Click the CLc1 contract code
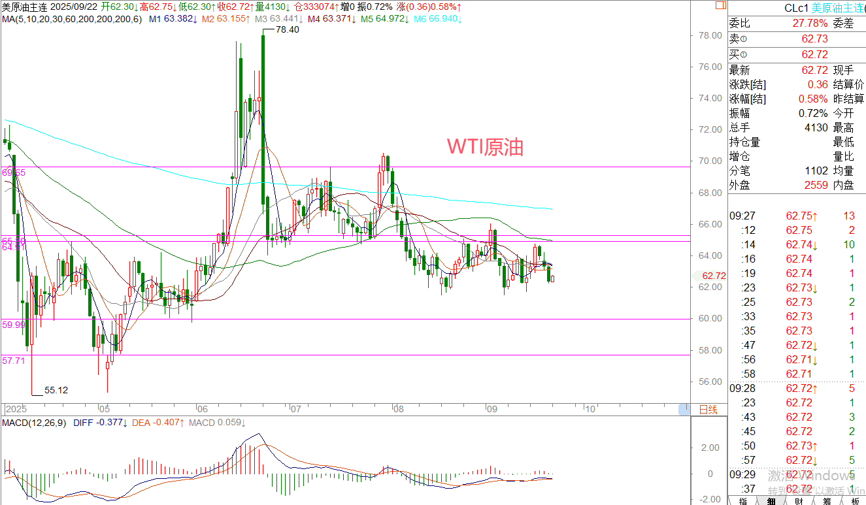This screenshot has height=505, width=866. click(x=795, y=8)
